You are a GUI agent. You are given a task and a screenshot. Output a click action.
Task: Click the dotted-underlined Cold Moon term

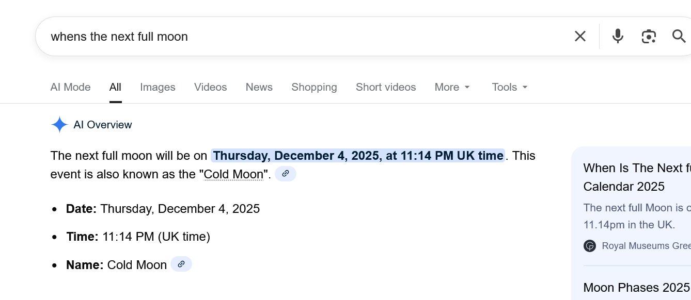point(233,174)
